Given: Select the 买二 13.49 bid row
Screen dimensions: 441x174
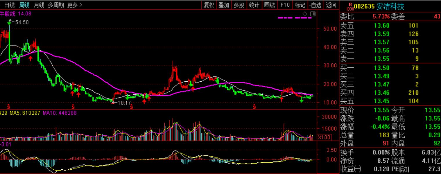Looking at the screenshot, I should [390, 76].
